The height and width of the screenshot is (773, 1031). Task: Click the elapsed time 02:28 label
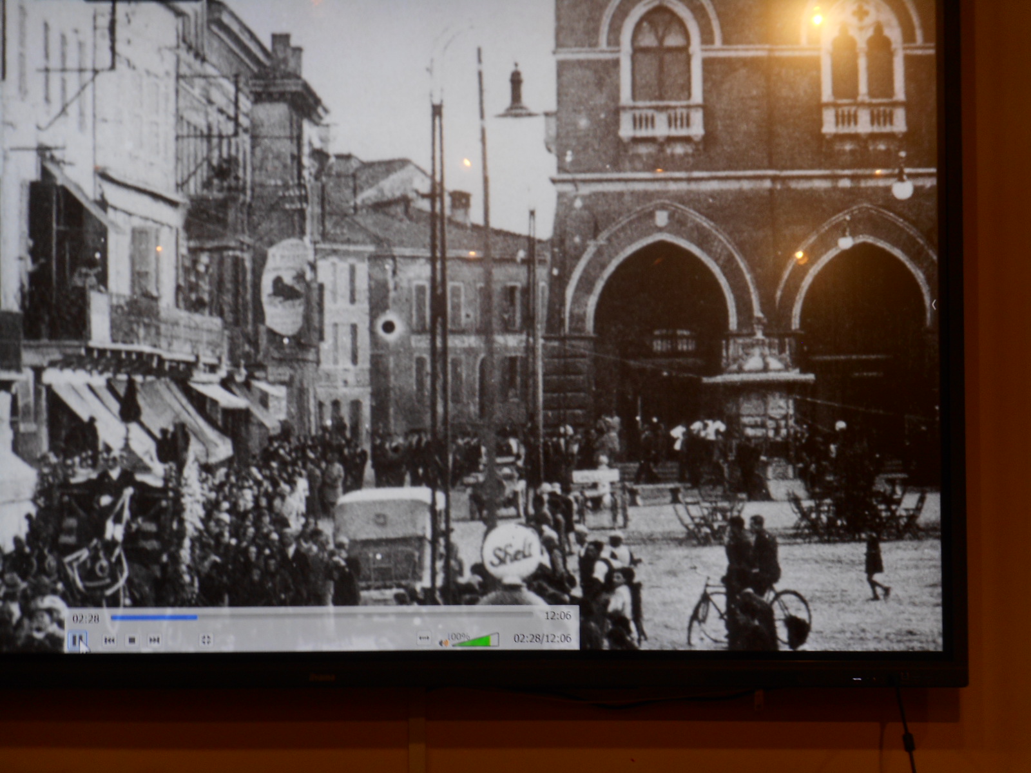click(x=86, y=618)
